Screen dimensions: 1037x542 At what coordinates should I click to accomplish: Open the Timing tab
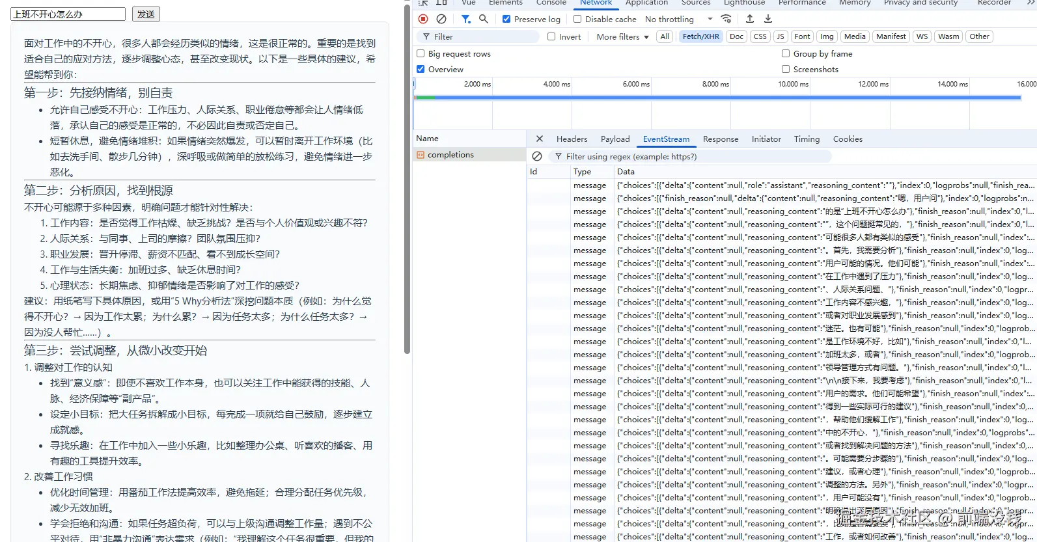click(807, 139)
